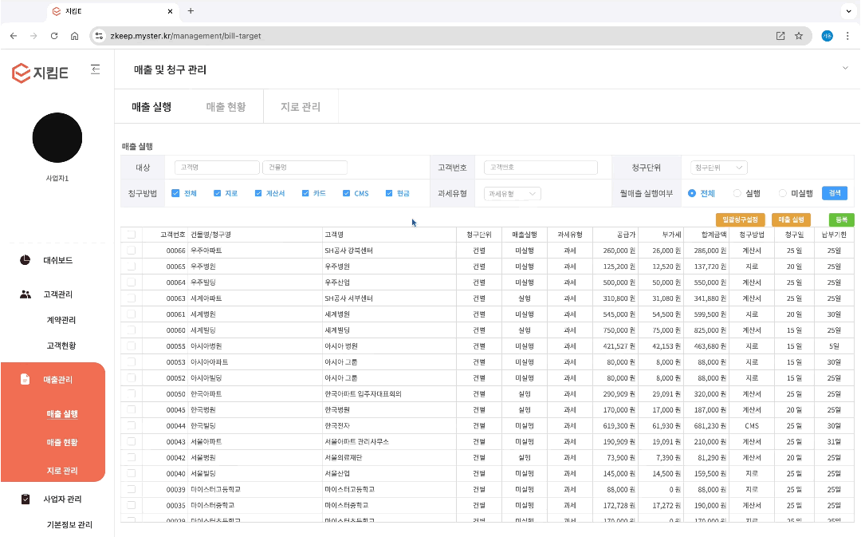Toggle the CMS billing method checkbox
The width and height of the screenshot is (861, 537).
point(347,193)
